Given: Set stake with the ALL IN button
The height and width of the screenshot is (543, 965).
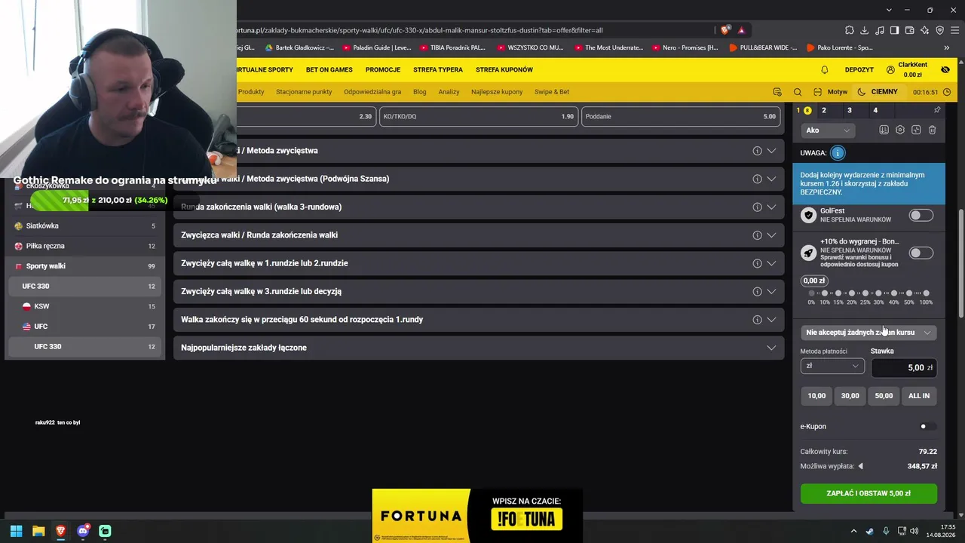Looking at the screenshot, I should [x=919, y=396].
